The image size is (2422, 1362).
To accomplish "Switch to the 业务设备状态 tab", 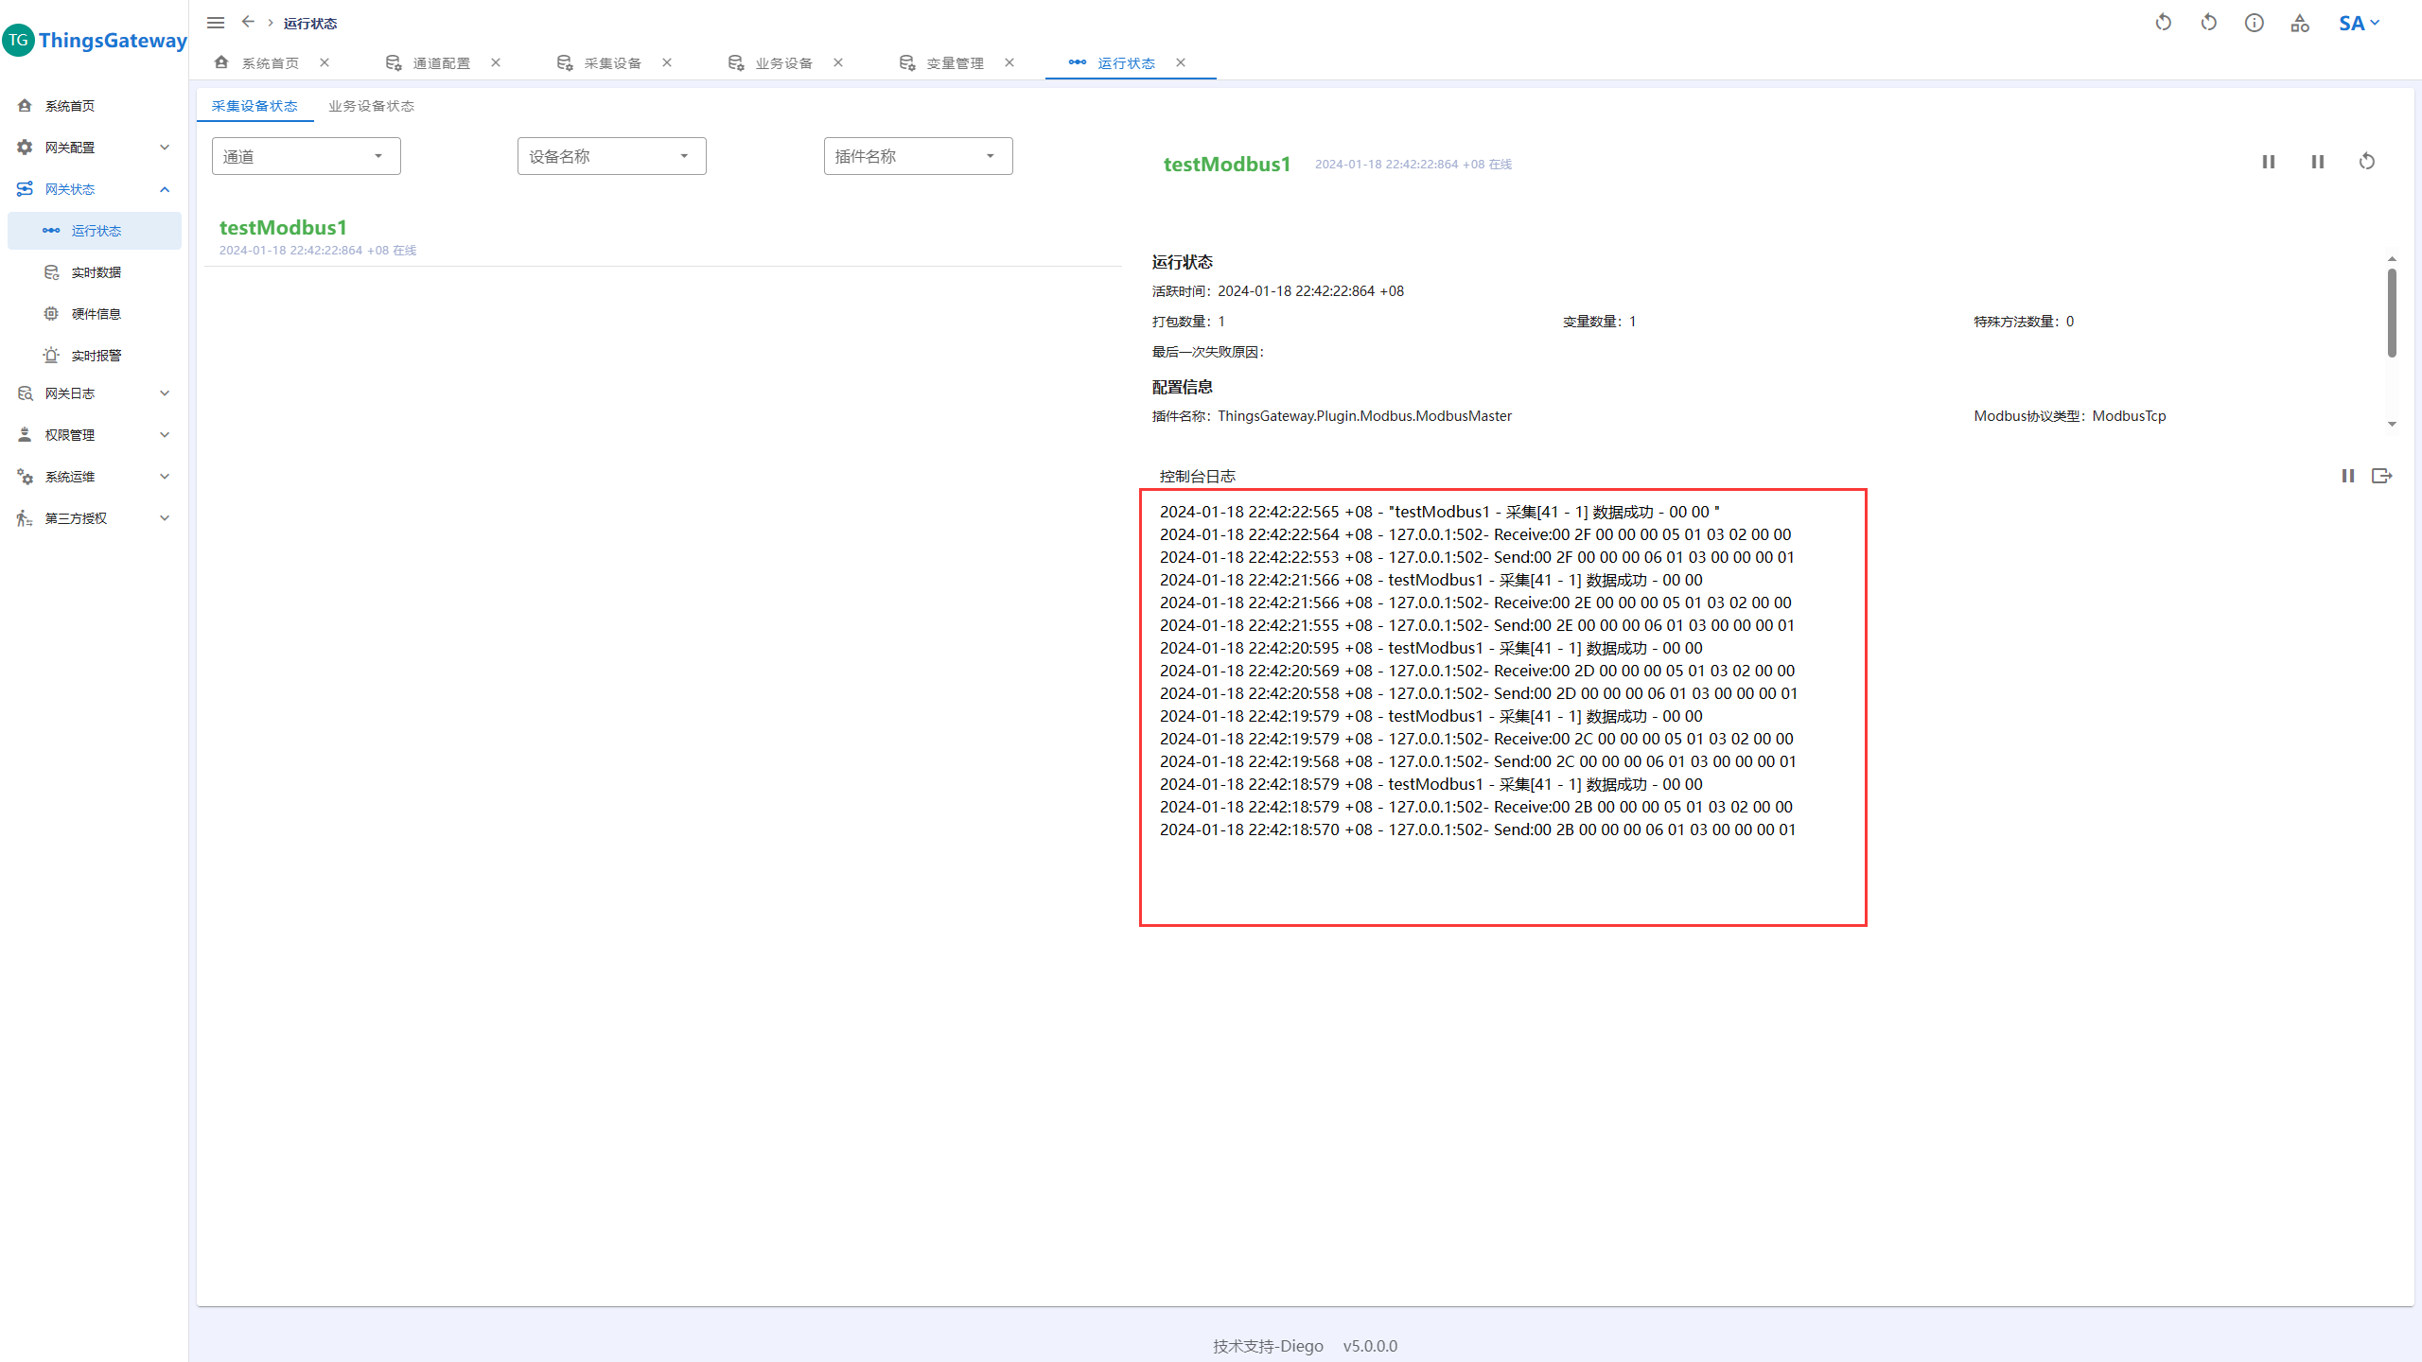I will [x=371, y=106].
